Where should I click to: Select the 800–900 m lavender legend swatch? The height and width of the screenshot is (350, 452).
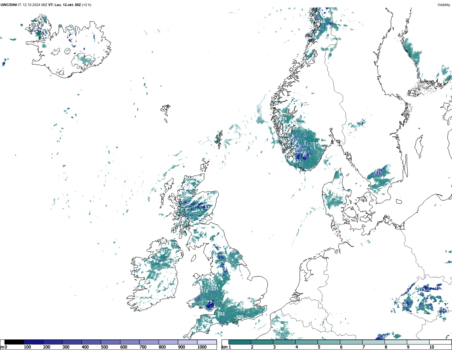coord(168,342)
